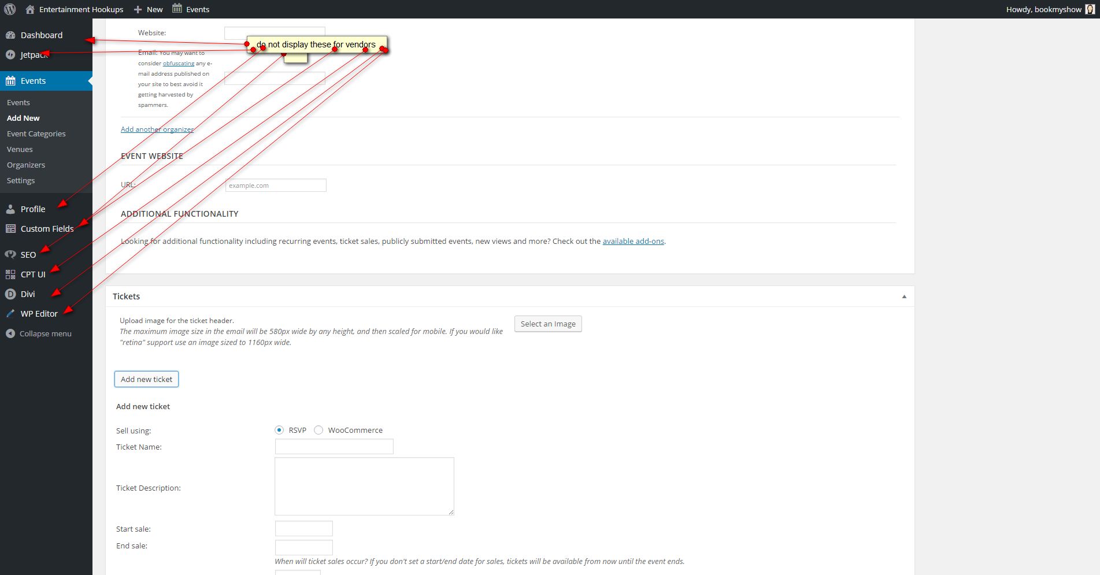Screen dimensions: 1100x575
Task: Click the Events label in the admin bar
Action: tap(198, 9)
